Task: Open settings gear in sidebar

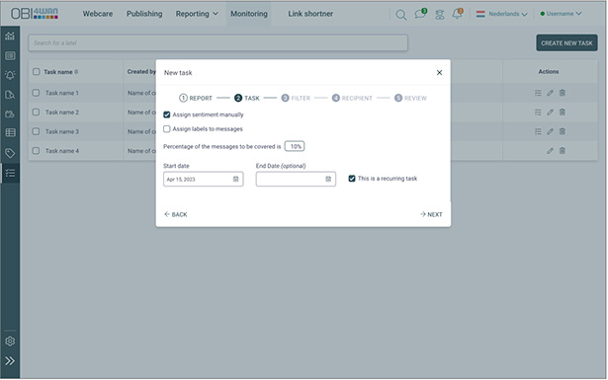Action: [10, 341]
